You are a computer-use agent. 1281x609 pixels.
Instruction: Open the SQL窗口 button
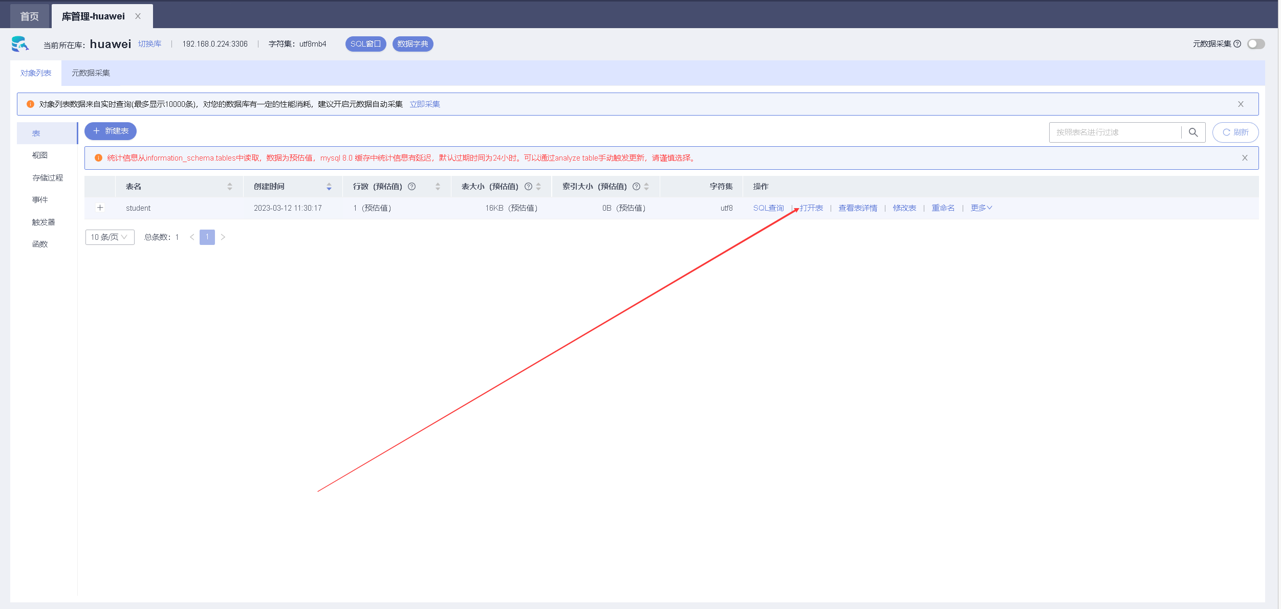coord(365,44)
